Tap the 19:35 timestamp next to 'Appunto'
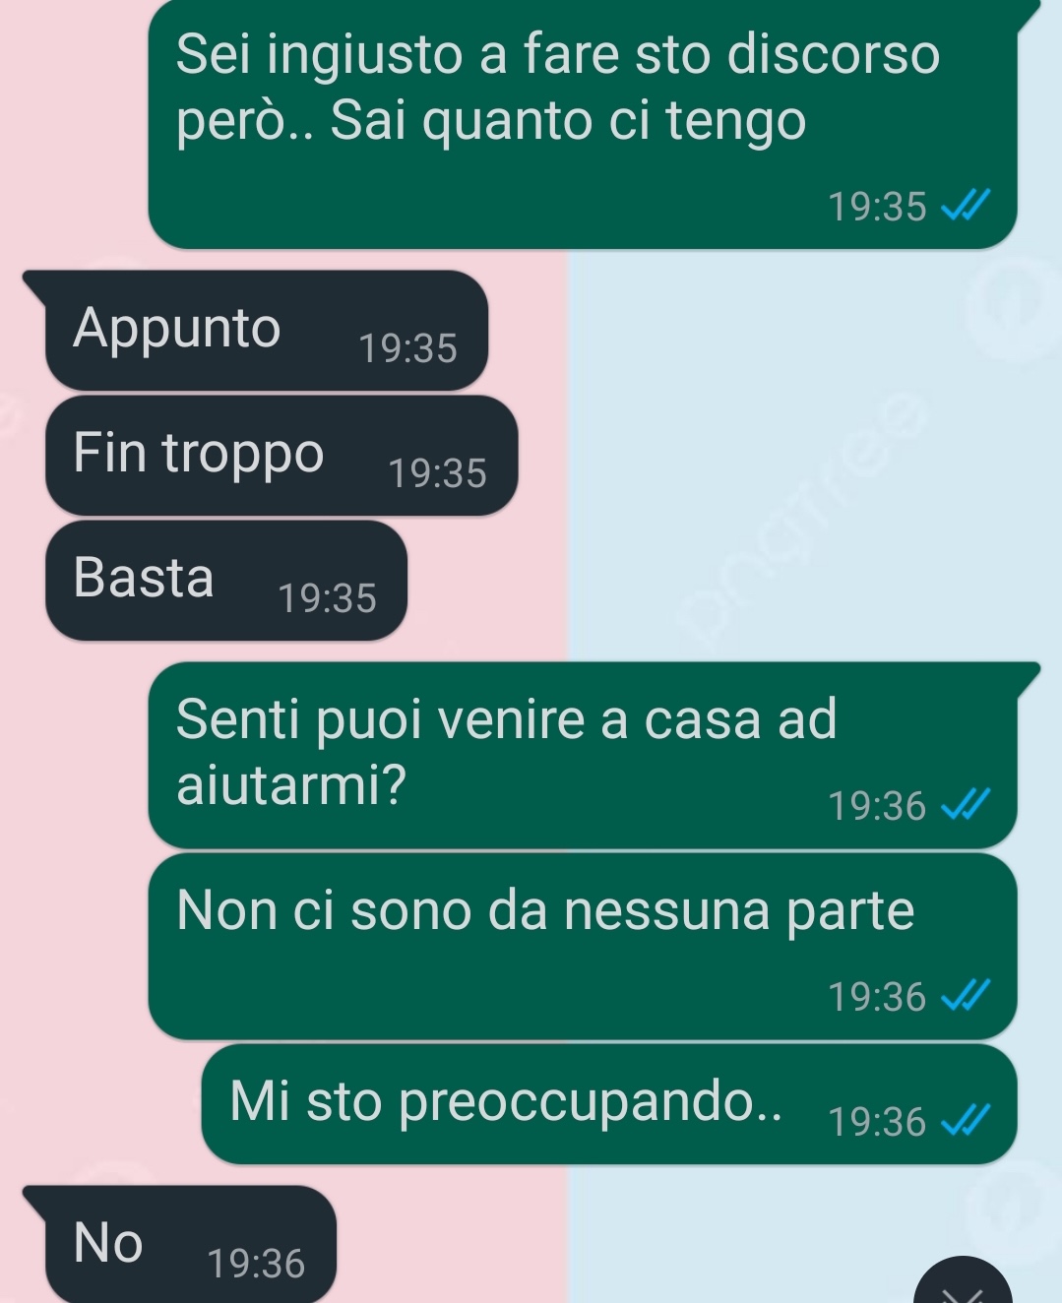1062x1303 pixels. [407, 348]
